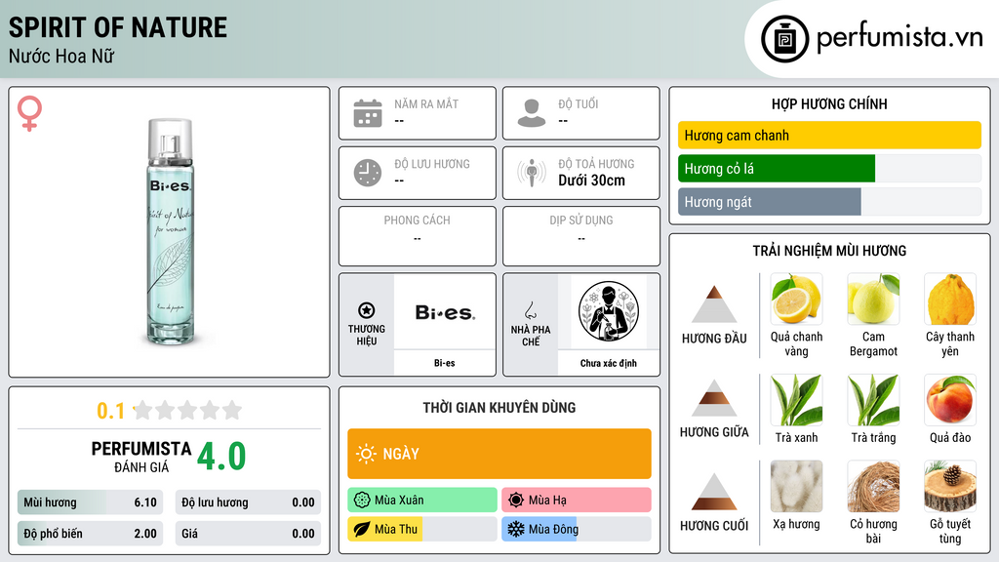Click the perfumista.vn perfume bottle logo icon

pyautogui.click(x=784, y=39)
